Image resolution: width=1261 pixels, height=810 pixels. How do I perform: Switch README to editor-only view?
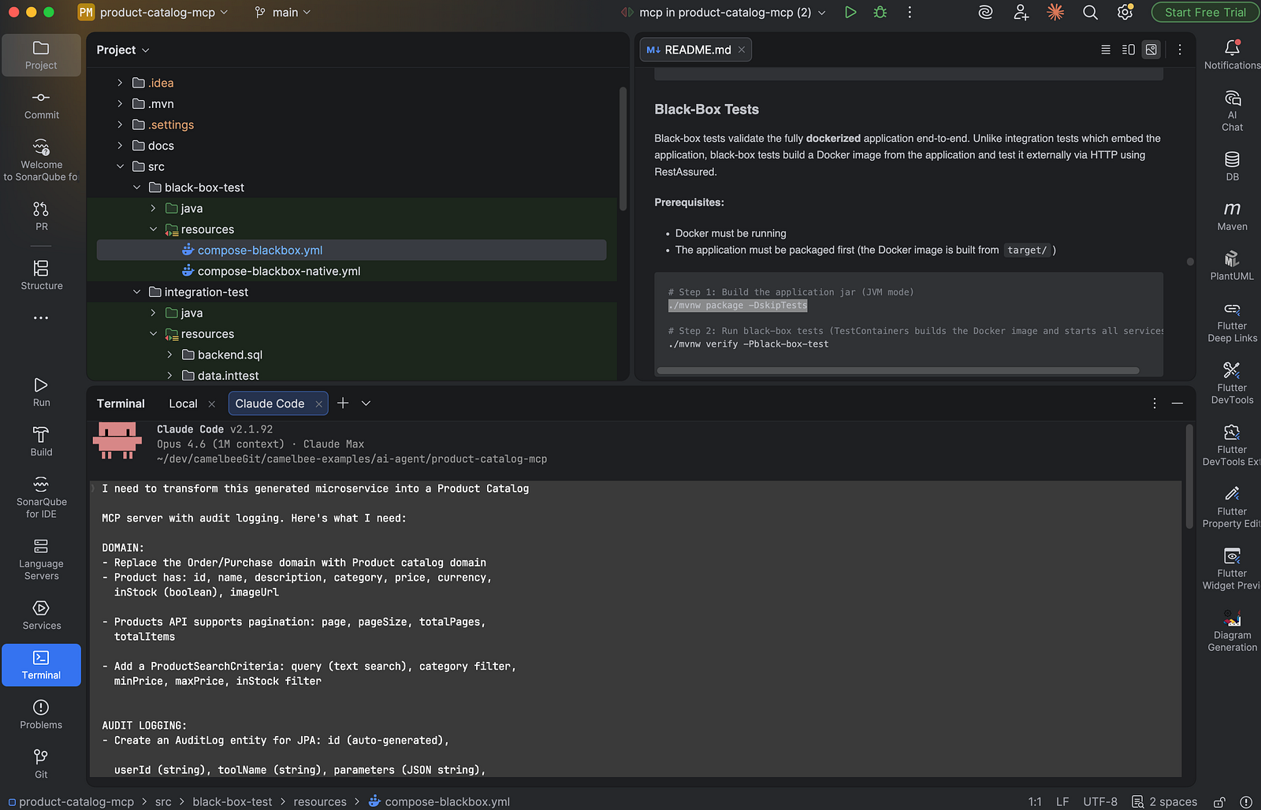(1106, 50)
